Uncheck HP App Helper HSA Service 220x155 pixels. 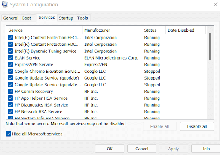point(10,98)
